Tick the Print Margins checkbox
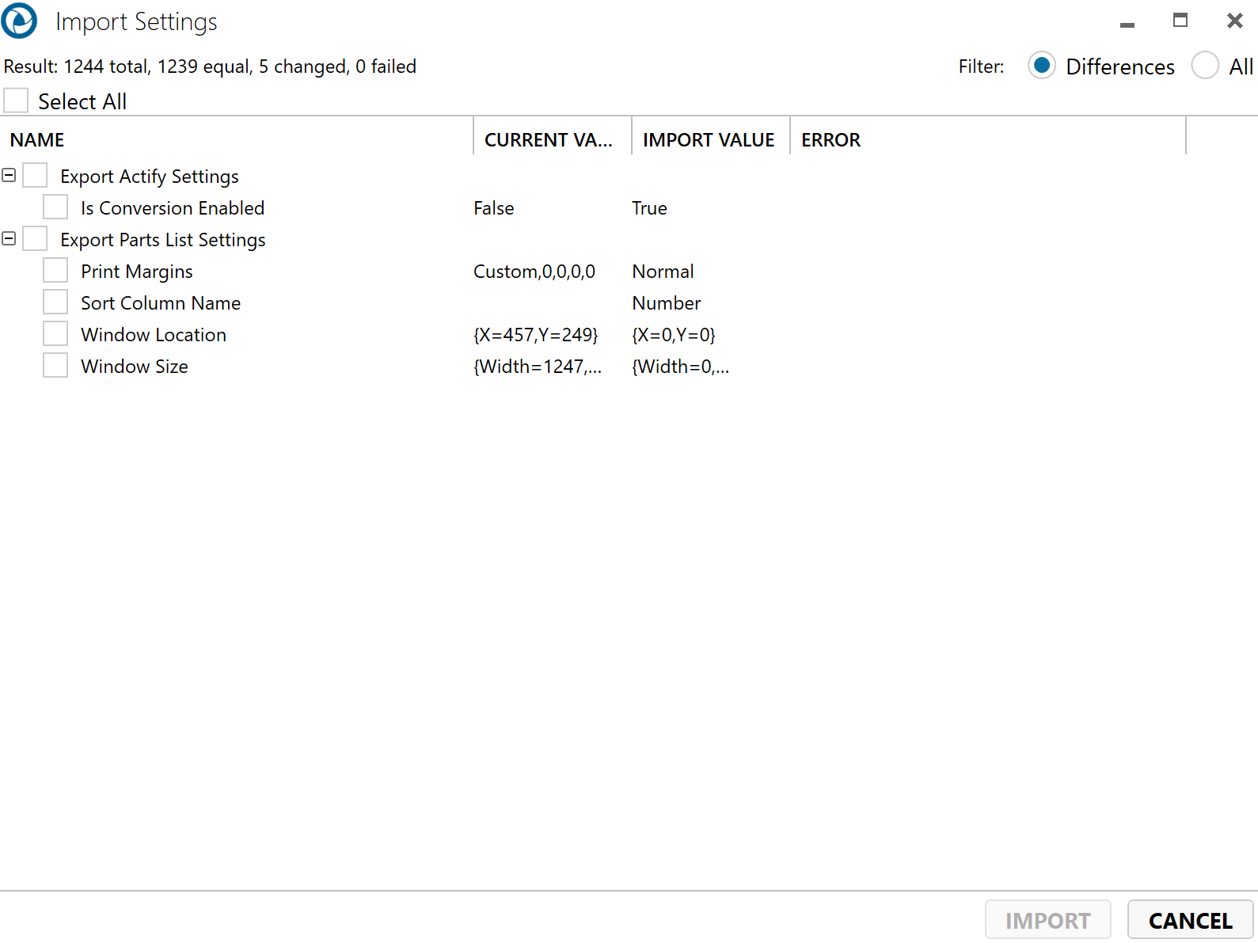Image resolution: width=1258 pixels, height=943 pixels. pos(55,271)
